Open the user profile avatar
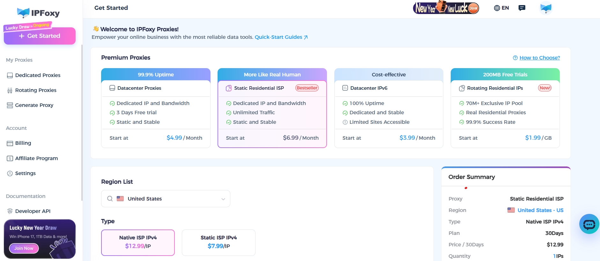 tap(546, 8)
